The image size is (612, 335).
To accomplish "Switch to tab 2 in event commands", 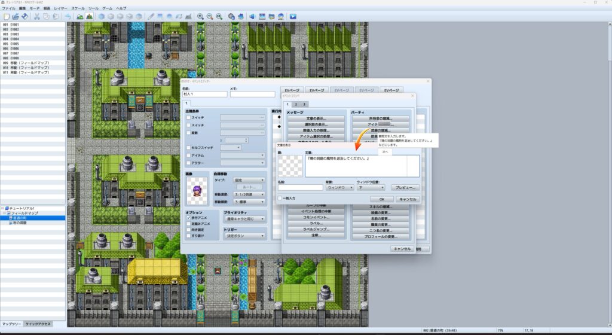I will tap(295, 104).
